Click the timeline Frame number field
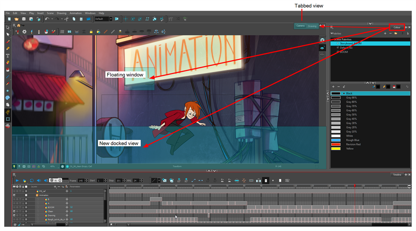 point(80,180)
